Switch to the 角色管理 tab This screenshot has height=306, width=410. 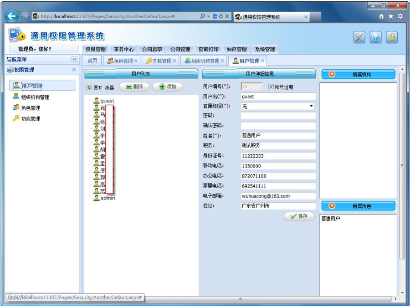(121, 61)
